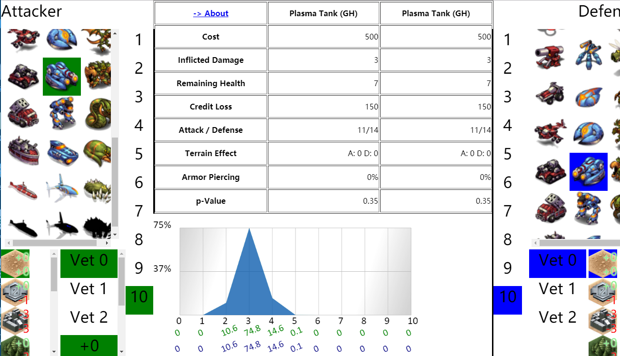620x356 pixels.
Task: Select the blue plasma tank attacker unit
Action: pyautogui.click(x=62, y=77)
